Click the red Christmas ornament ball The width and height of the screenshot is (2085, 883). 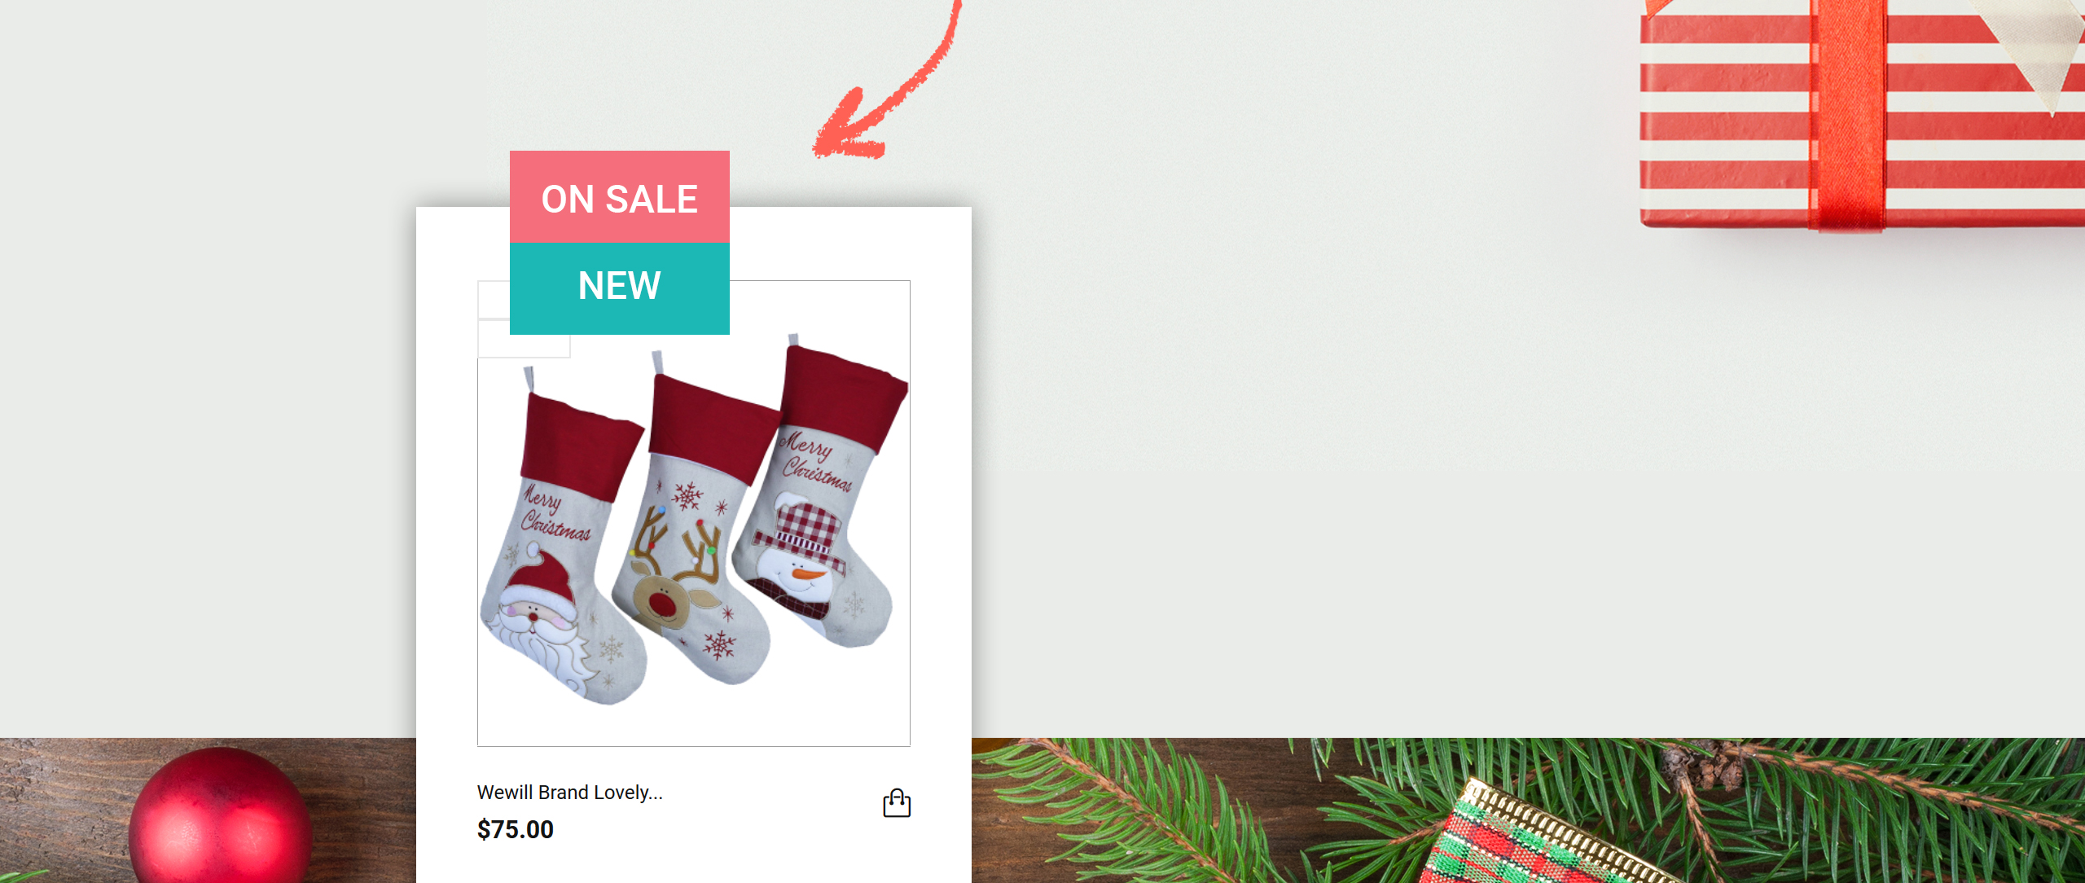[x=220, y=816]
